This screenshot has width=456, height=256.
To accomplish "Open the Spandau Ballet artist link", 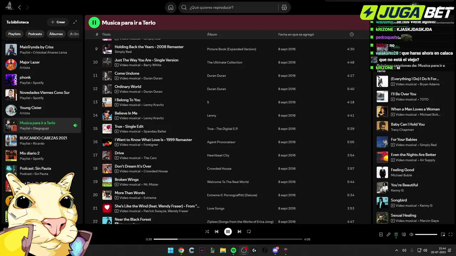I will click(155, 132).
